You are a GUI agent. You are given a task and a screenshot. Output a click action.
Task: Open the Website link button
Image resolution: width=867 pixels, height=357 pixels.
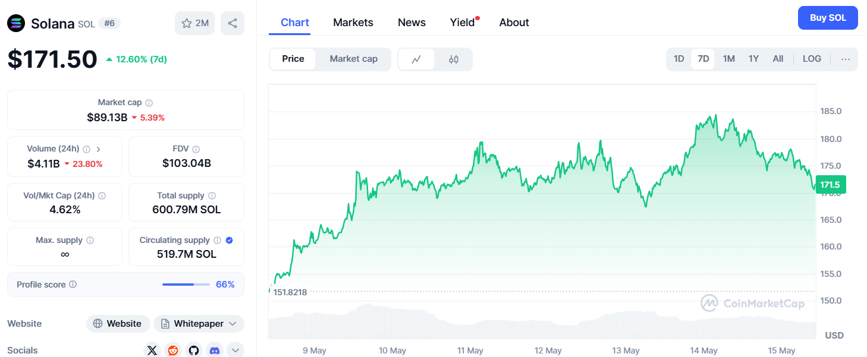tap(118, 324)
